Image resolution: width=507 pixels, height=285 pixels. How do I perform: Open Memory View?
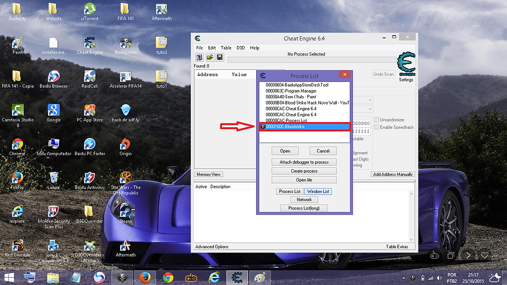pos(208,174)
